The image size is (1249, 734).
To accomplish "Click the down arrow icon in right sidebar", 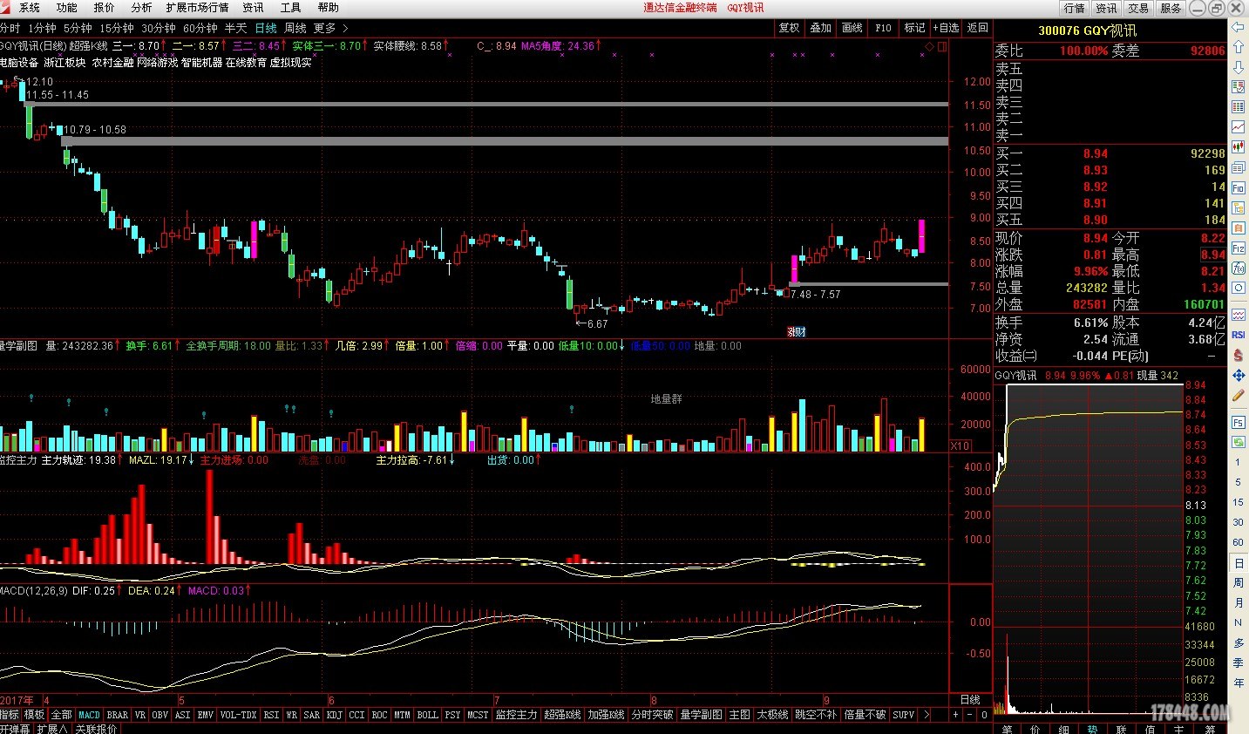I will click(1238, 66).
